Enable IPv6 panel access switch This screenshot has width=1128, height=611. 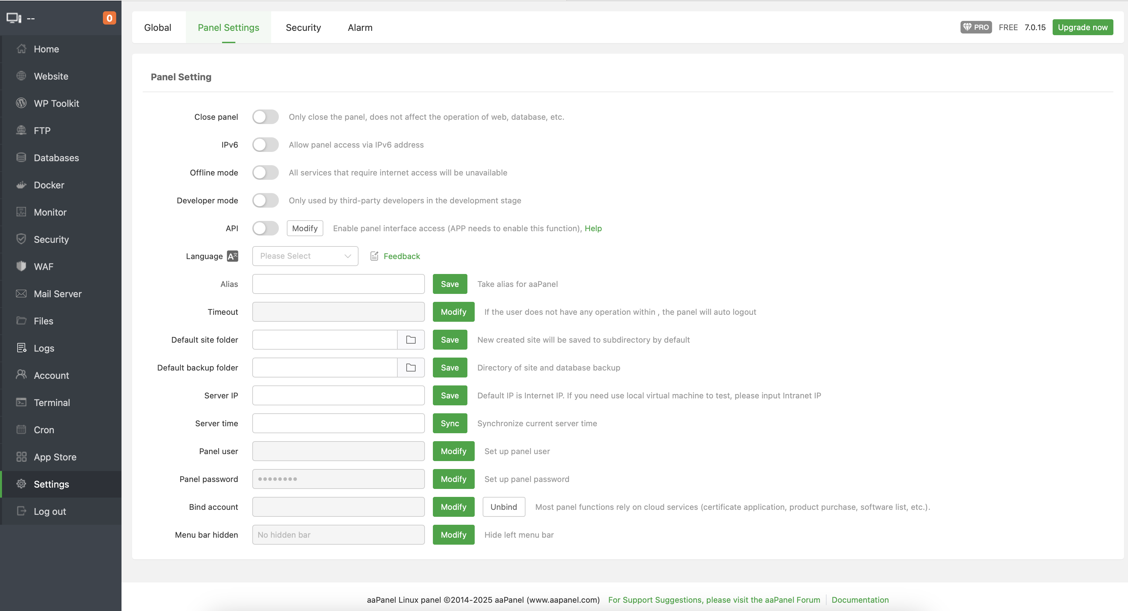(x=265, y=145)
